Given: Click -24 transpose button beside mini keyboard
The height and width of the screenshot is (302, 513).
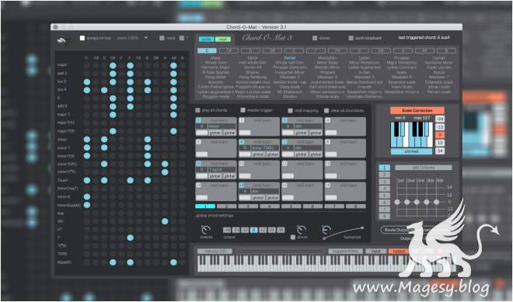Looking at the screenshot, I should pyautogui.click(x=440, y=119).
